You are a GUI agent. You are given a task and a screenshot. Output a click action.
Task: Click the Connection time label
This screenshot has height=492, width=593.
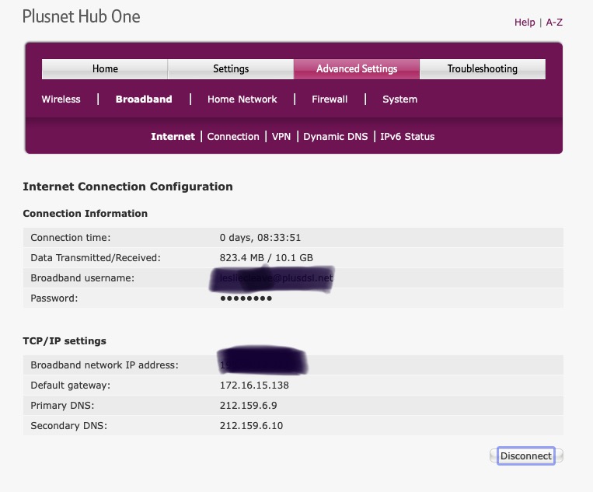coord(71,238)
